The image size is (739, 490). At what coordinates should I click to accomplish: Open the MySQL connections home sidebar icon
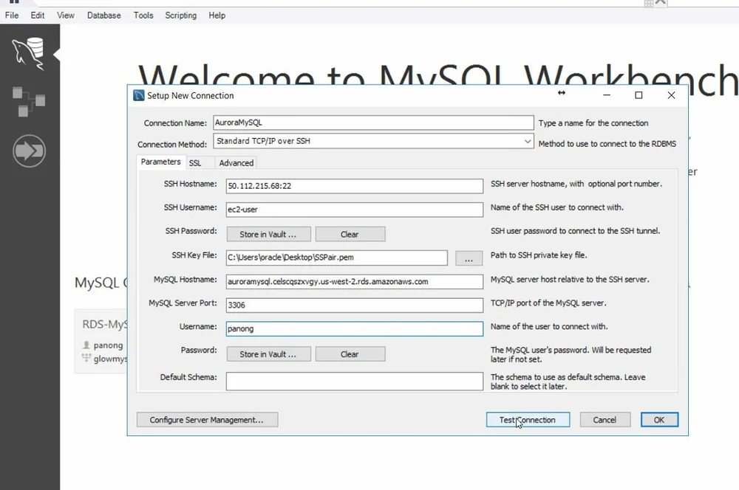pyautogui.click(x=29, y=54)
